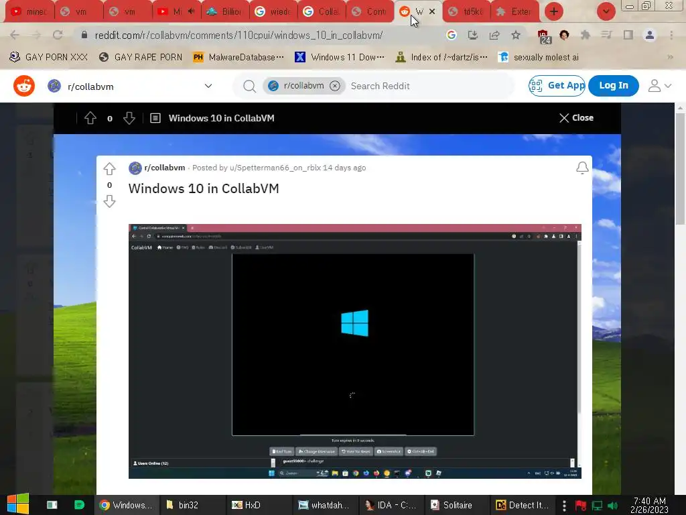The width and height of the screenshot is (686, 515).
Task: Switch to HxD on the taskbar
Action: coord(258,505)
